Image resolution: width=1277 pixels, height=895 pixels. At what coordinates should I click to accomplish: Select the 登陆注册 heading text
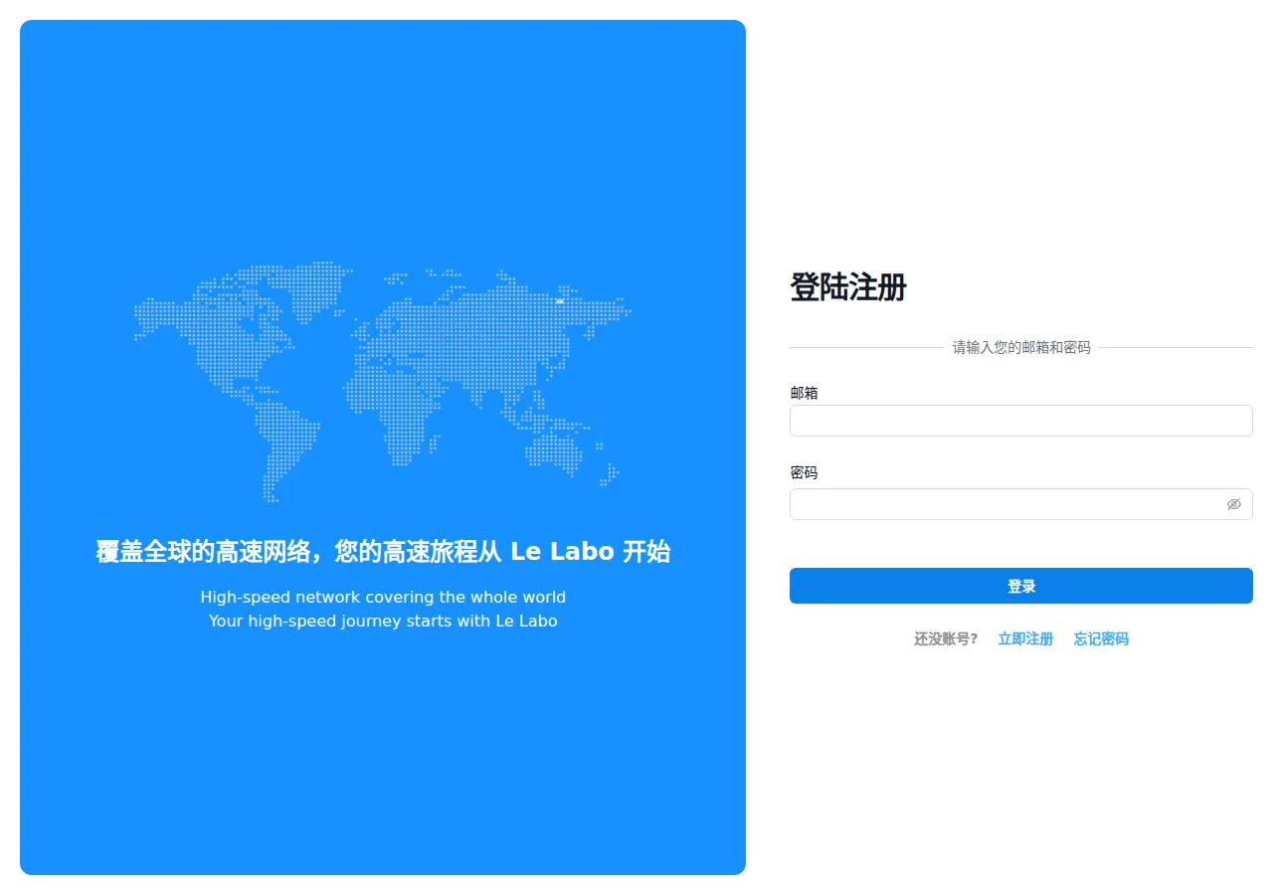click(x=848, y=287)
